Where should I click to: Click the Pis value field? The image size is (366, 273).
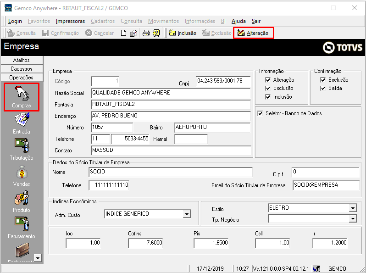pyautogui.click(x=211, y=243)
